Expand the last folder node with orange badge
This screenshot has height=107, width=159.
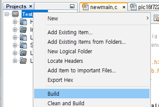tap(15, 61)
